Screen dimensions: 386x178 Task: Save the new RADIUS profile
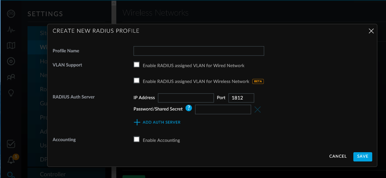pyautogui.click(x=363, y=156)
